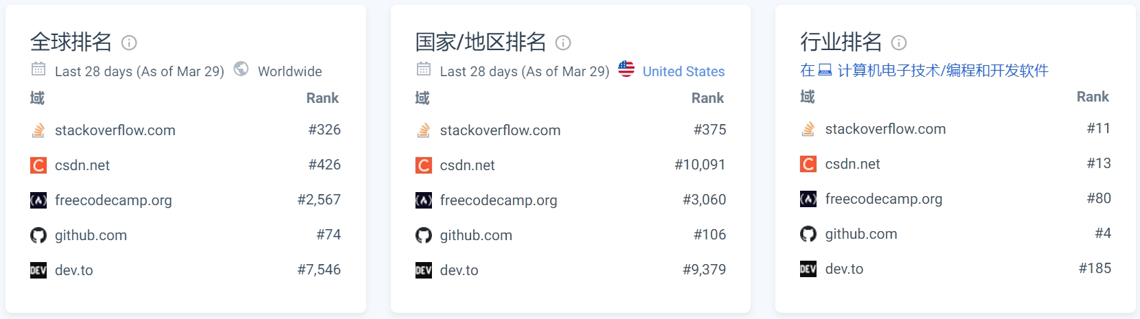1140x319 pixels.
Task: Open dev.to in global ranking list
Action: tap(74, 270)
